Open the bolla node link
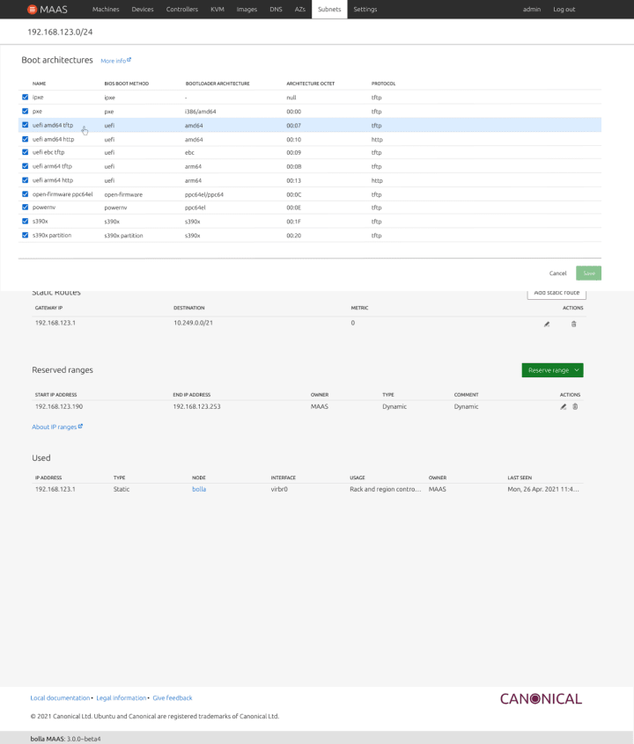 (199, 489)
